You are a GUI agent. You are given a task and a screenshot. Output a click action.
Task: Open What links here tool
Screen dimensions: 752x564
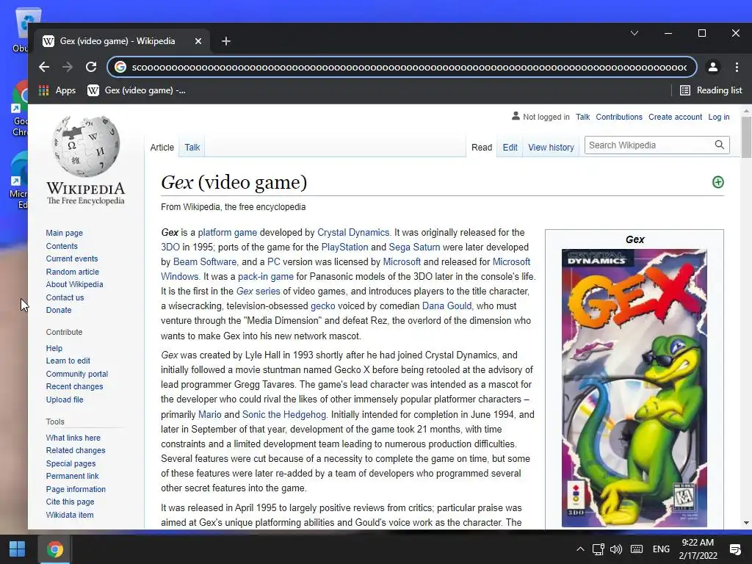tap(73, 438)
